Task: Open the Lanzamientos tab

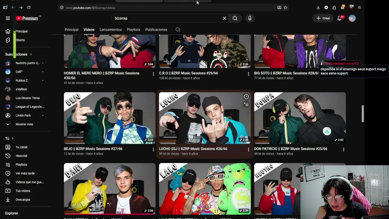Action: (111, 30)
